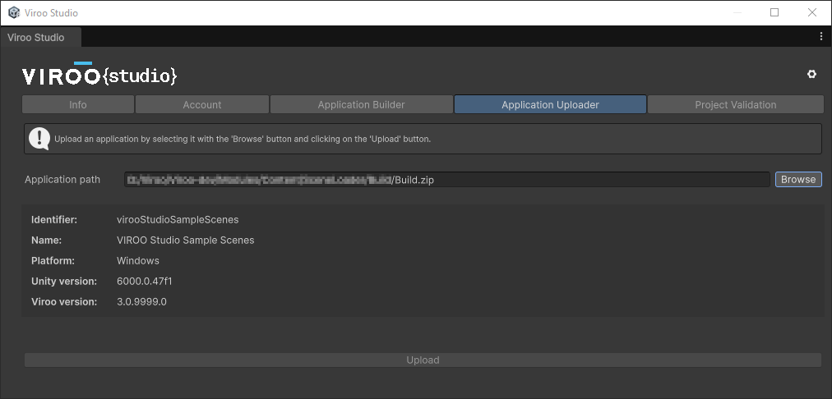Click the exclamation info bubble icon
The width and height of the screenshot is (832, 399).
(39, 139)
